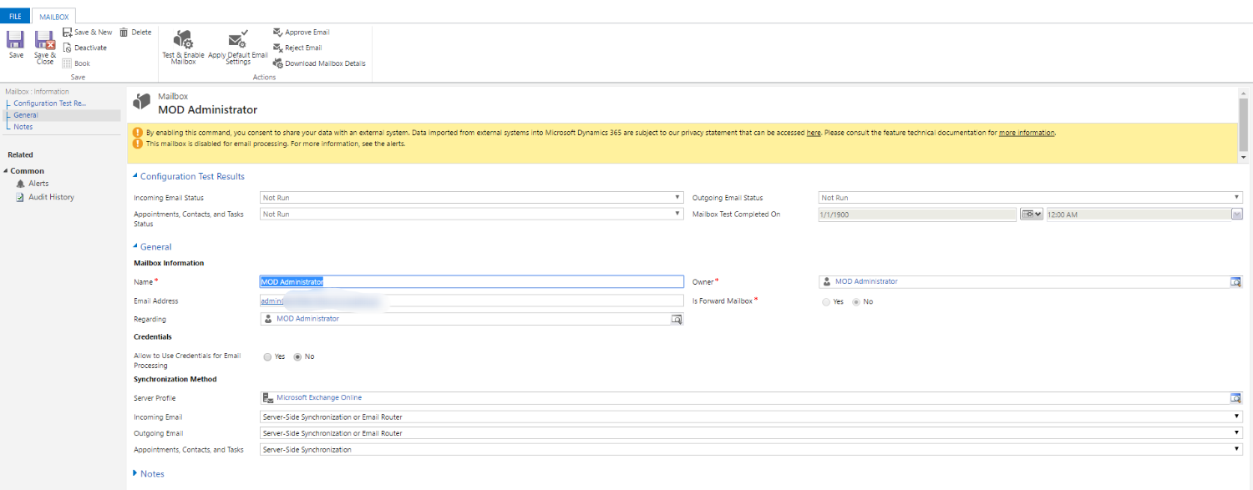This screenshot has width=1253, height=490.
Task: Click the 'more information' link in the banner
Action: pos(1027,133)
